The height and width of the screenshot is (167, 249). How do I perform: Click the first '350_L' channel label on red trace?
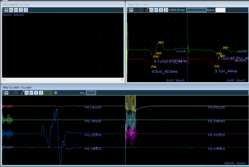tap(93, 108)
